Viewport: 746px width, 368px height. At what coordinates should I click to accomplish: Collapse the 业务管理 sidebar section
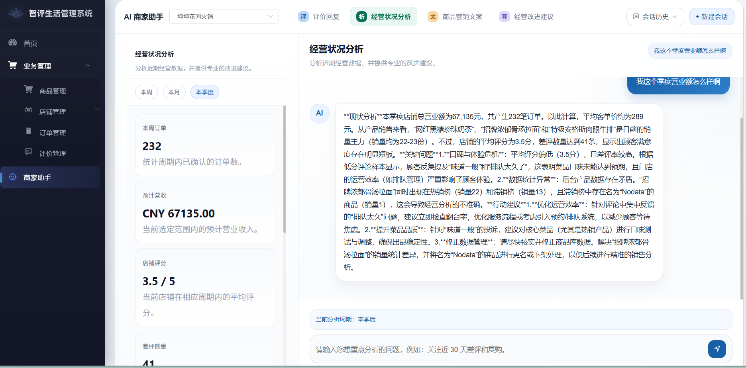(x=88, y=65)
